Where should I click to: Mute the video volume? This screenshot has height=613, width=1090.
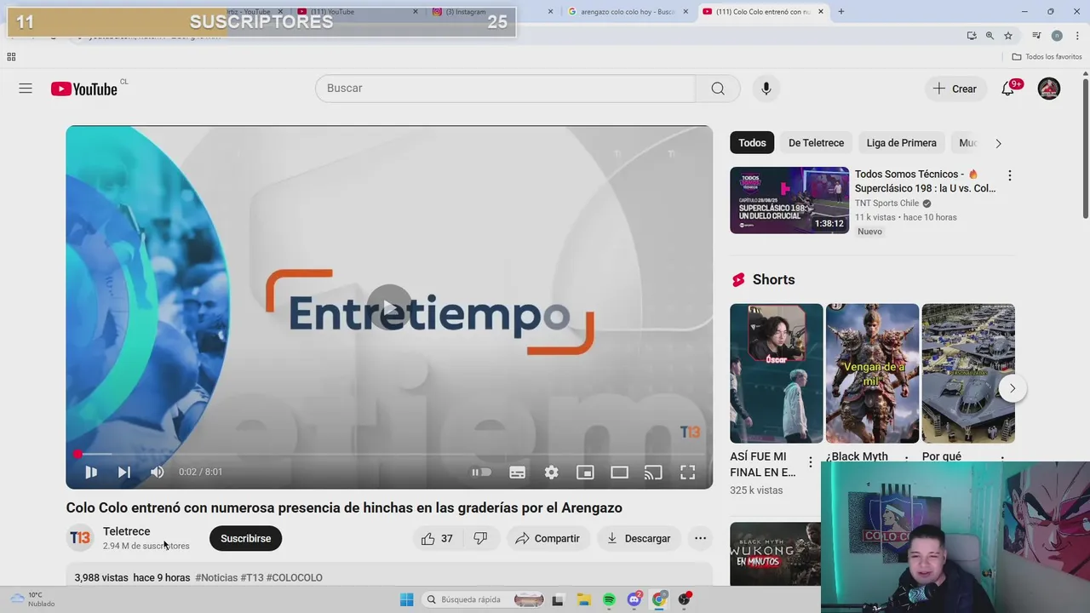pos(158,472)
